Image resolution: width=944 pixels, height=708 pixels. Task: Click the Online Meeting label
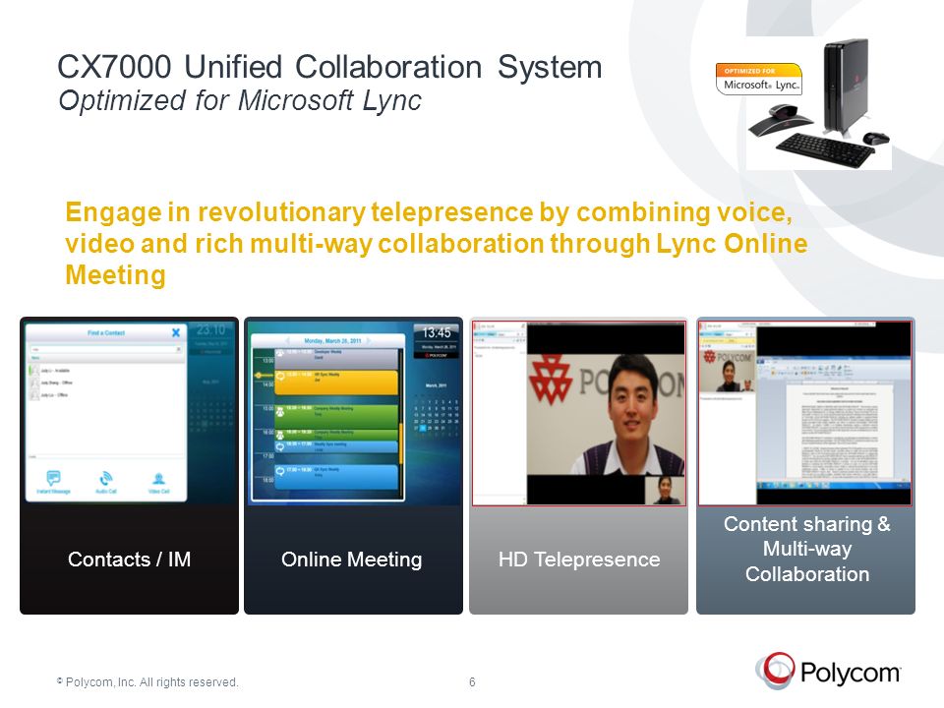pos(352,560)
